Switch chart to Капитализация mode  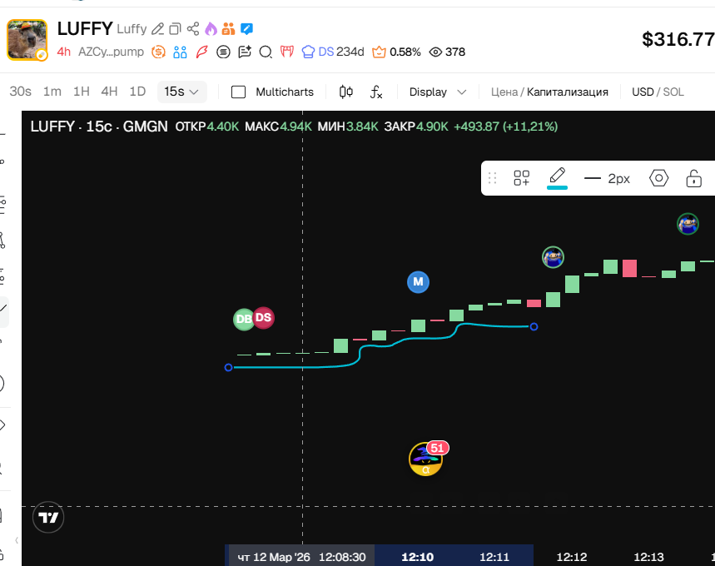click(x=568, y=92)
